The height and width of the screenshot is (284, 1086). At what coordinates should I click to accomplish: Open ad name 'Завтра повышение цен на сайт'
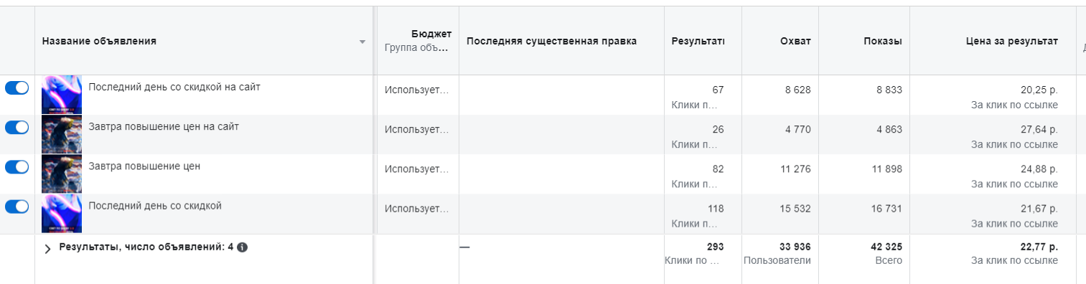tap(164, 126)
